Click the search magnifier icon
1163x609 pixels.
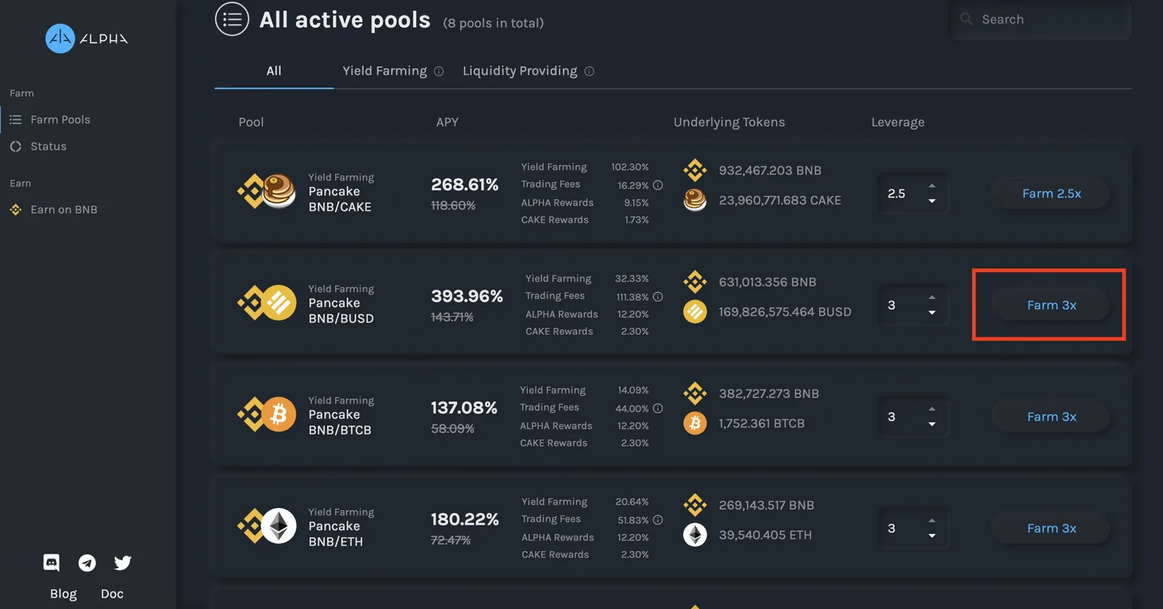tap(966, 19)
